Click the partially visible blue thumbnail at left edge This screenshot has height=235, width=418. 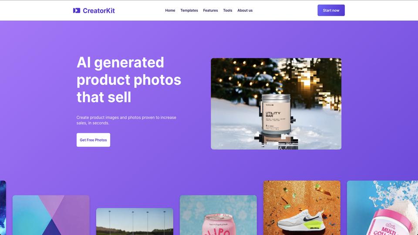coord(3,208)
